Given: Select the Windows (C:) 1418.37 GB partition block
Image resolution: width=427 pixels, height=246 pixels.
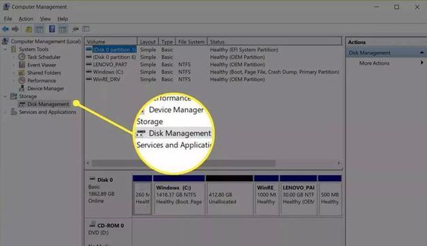Looking at the screenshot, I should point(178,195).
